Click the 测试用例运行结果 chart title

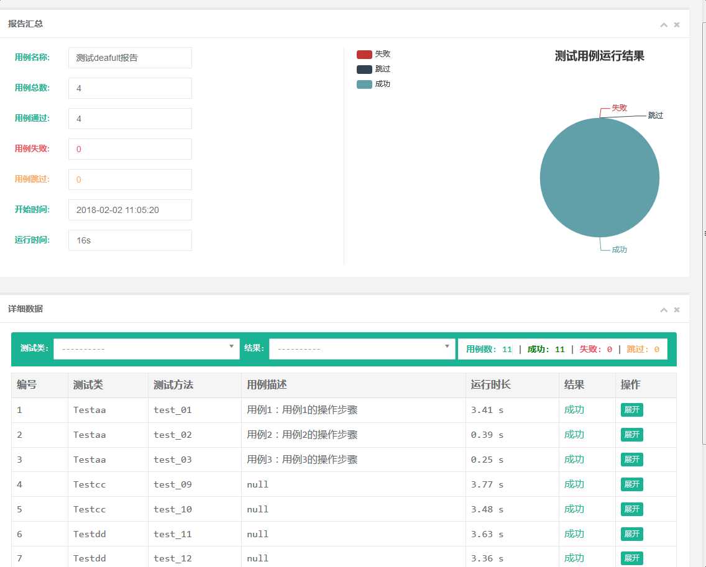[x=599, y=57]
